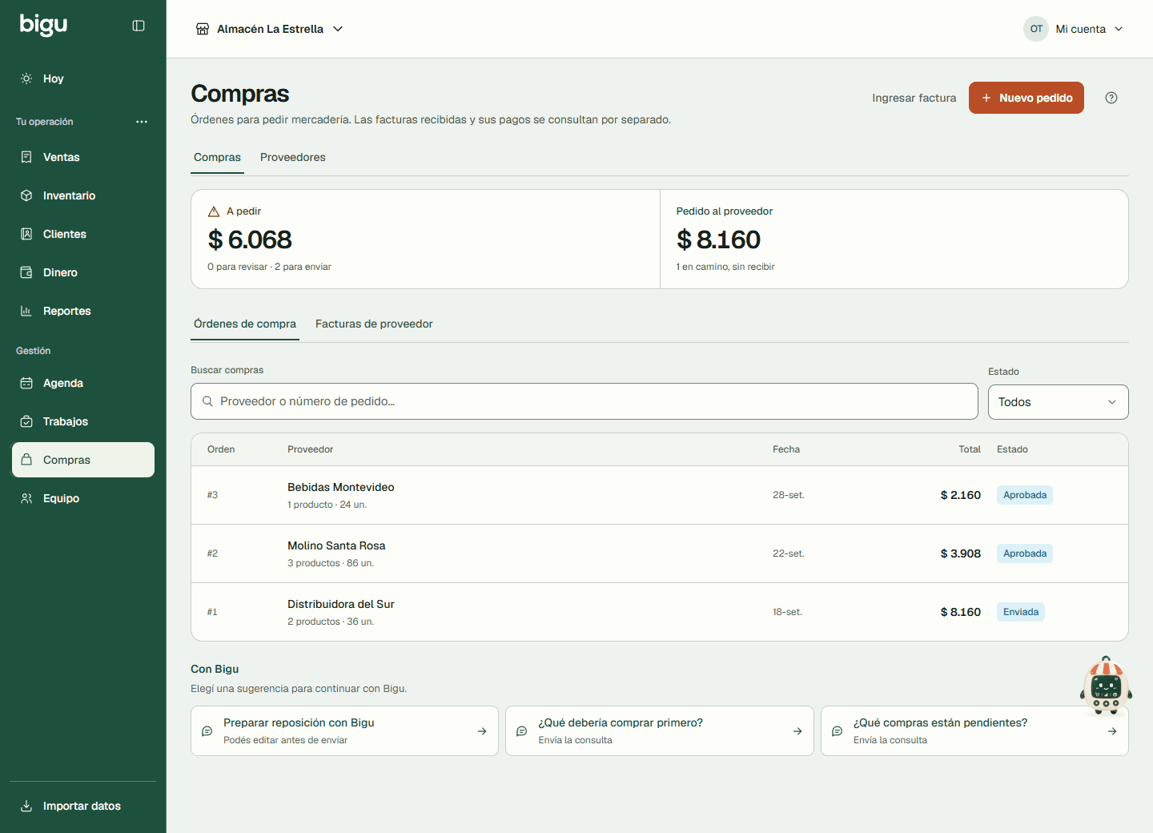1153x833 pixels.
Task: Open the Bigu mascot assistant
Action: click(x=1106, y=686)
